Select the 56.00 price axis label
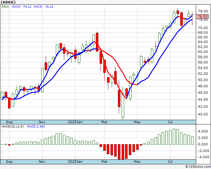211x169 pixels. pyautogui.click(x=203, y=62)
